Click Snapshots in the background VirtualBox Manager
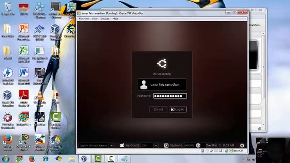The height and width of the screenshot is (163, 290). click(254, 25)
